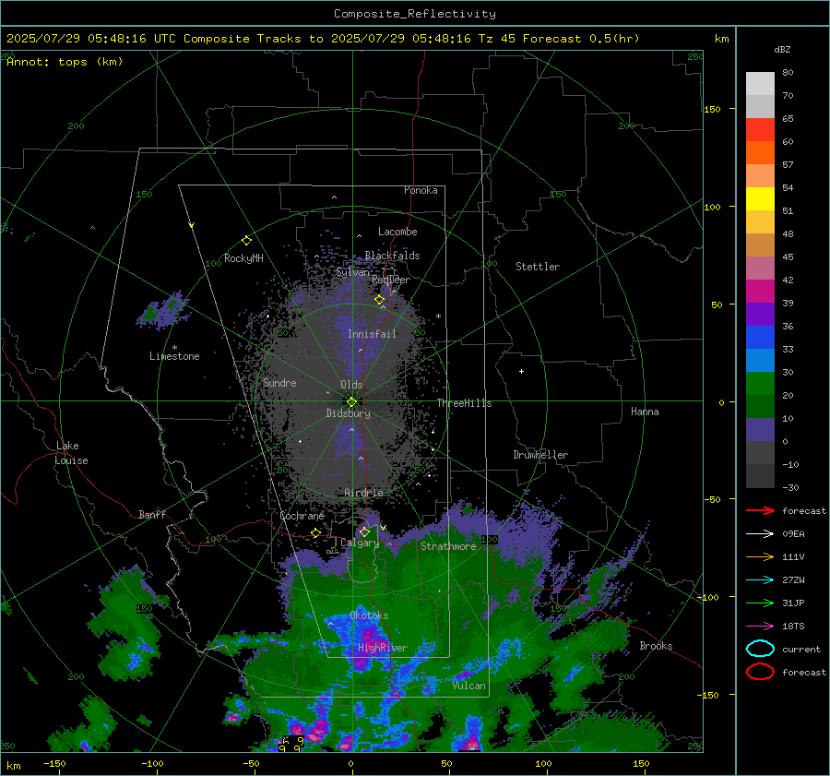The image size is (830, 776).
Task: Click the yellow diamond marker near Cochrane
Action: click(316, 532)
